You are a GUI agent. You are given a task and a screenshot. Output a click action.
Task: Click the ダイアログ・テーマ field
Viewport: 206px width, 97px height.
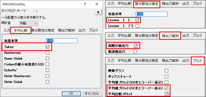64,12
